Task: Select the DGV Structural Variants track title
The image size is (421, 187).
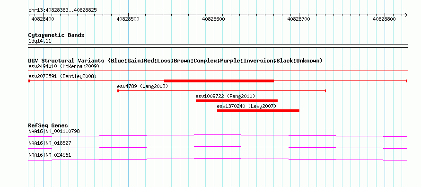Action: tap(175, 61)
